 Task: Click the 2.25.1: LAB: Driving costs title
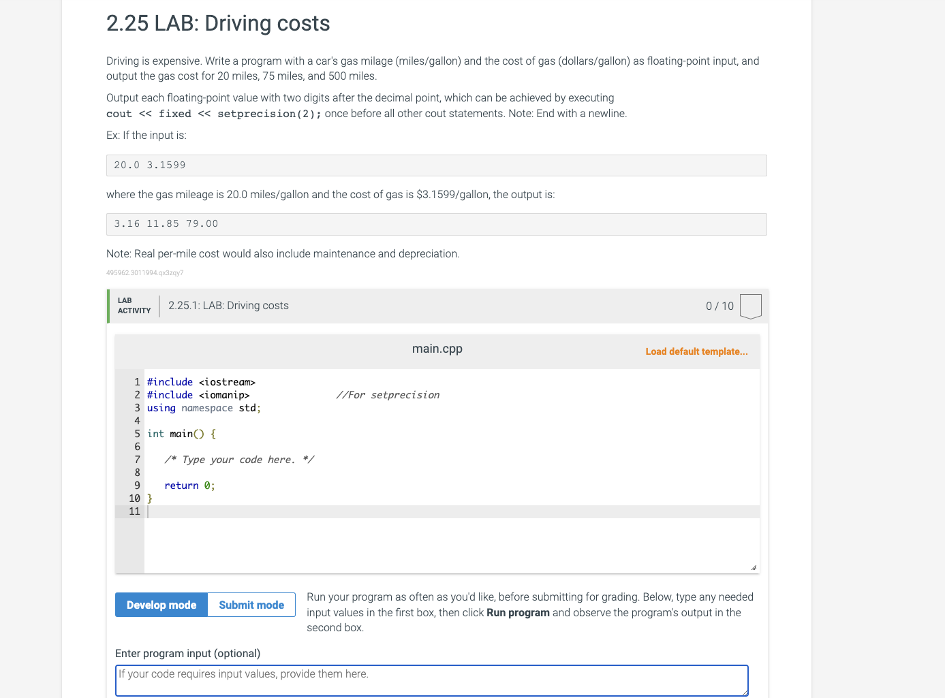tap(228, 305)
